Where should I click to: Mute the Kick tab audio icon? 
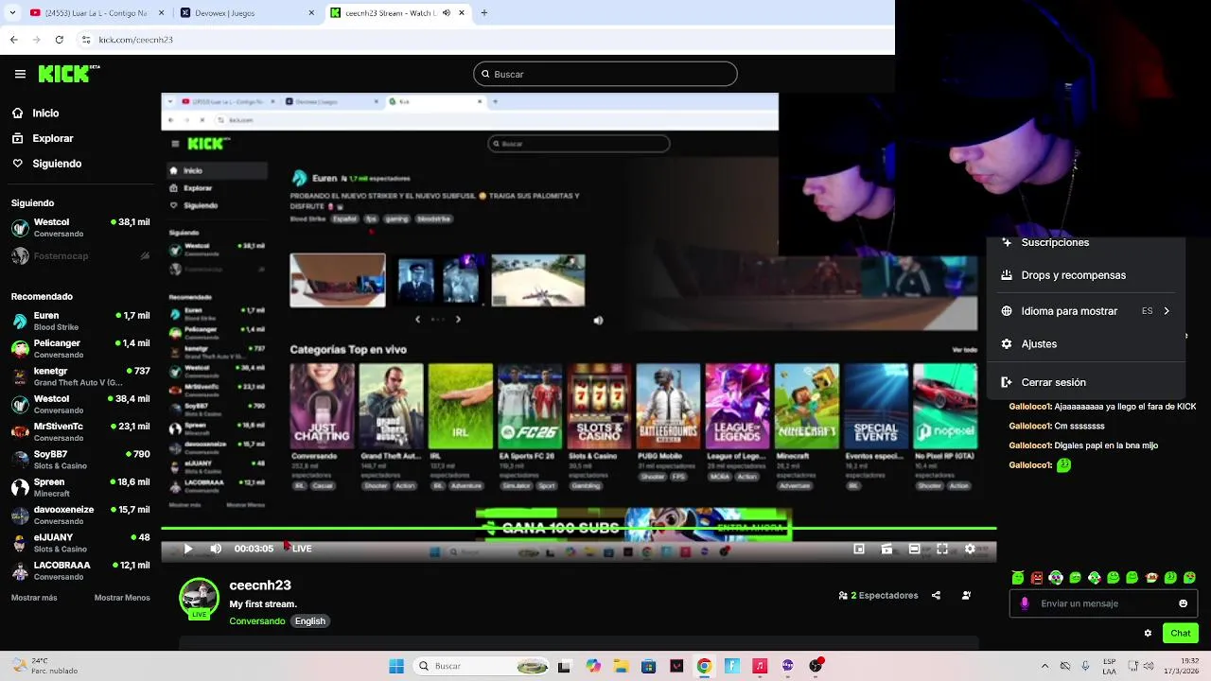click(448, 13)
